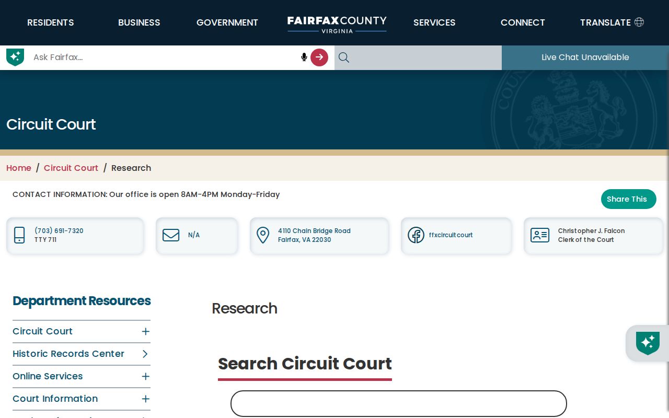This screenshot has width=669, height=418.
Task: Call the (703) 691-7320 phone link
Action: point(59,230)
